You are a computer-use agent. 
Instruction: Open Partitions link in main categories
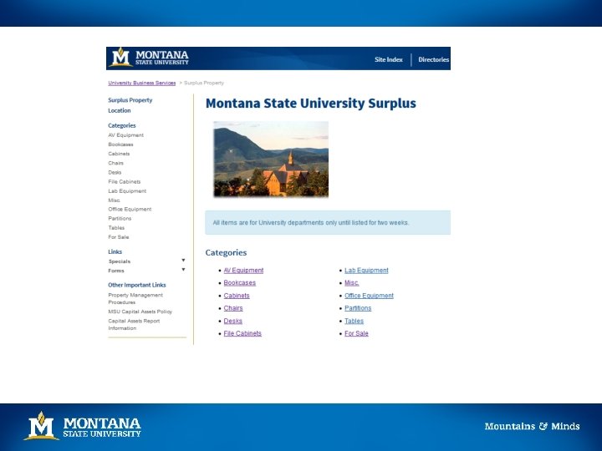358,308
